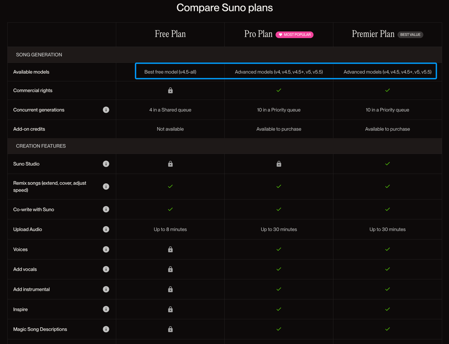This screenshot has width=449, height=344.
Task: Click Premier Plan checkmark for Suno Studio
Action: point(388,164)
